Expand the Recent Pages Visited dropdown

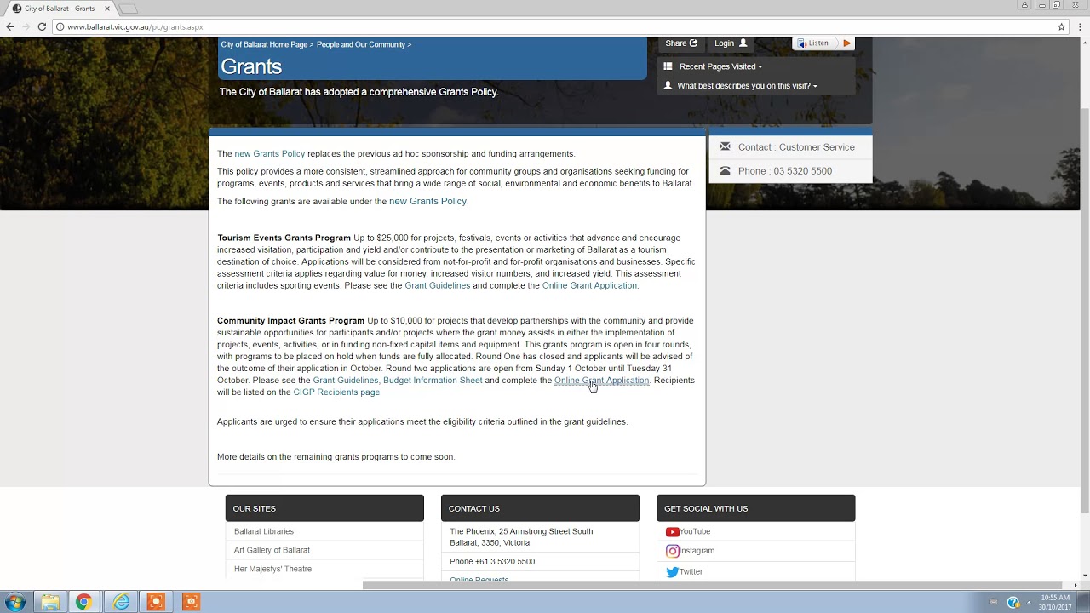720,66
